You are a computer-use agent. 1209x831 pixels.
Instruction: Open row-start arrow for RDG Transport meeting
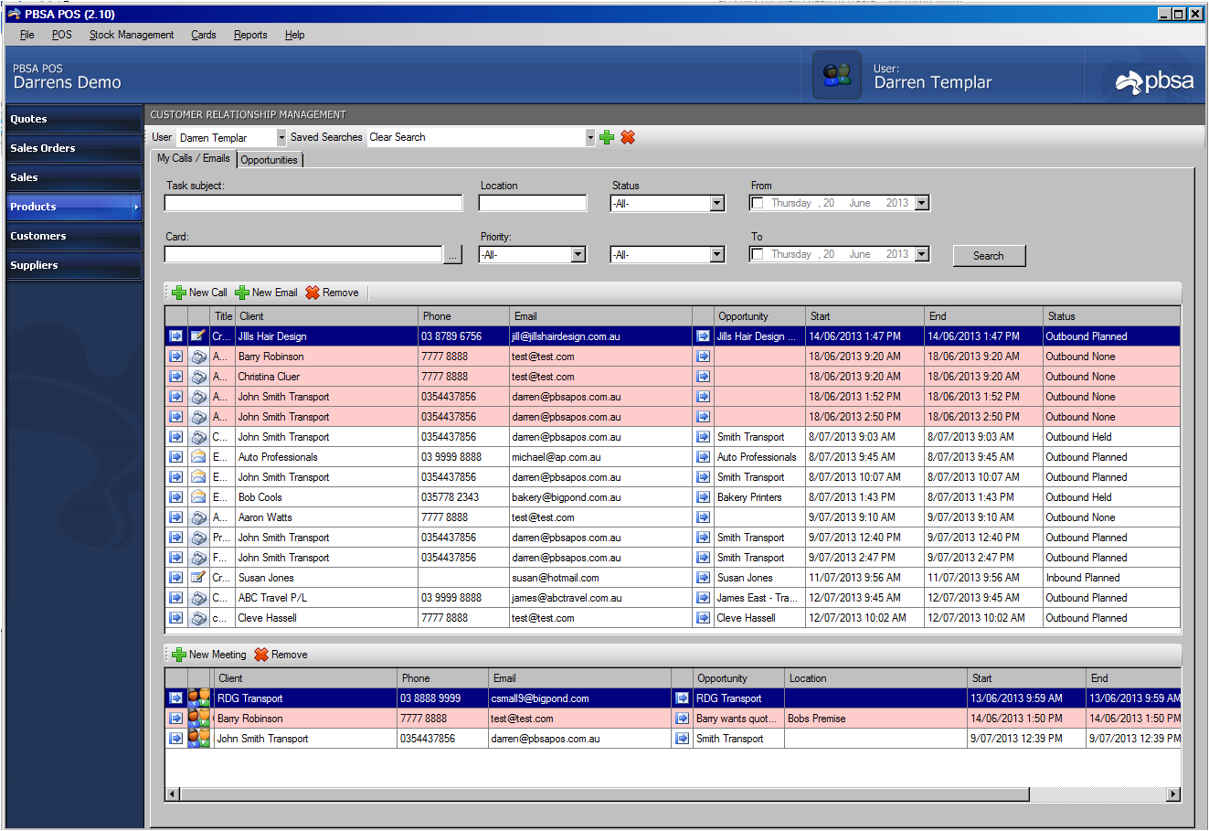(175, 698)
